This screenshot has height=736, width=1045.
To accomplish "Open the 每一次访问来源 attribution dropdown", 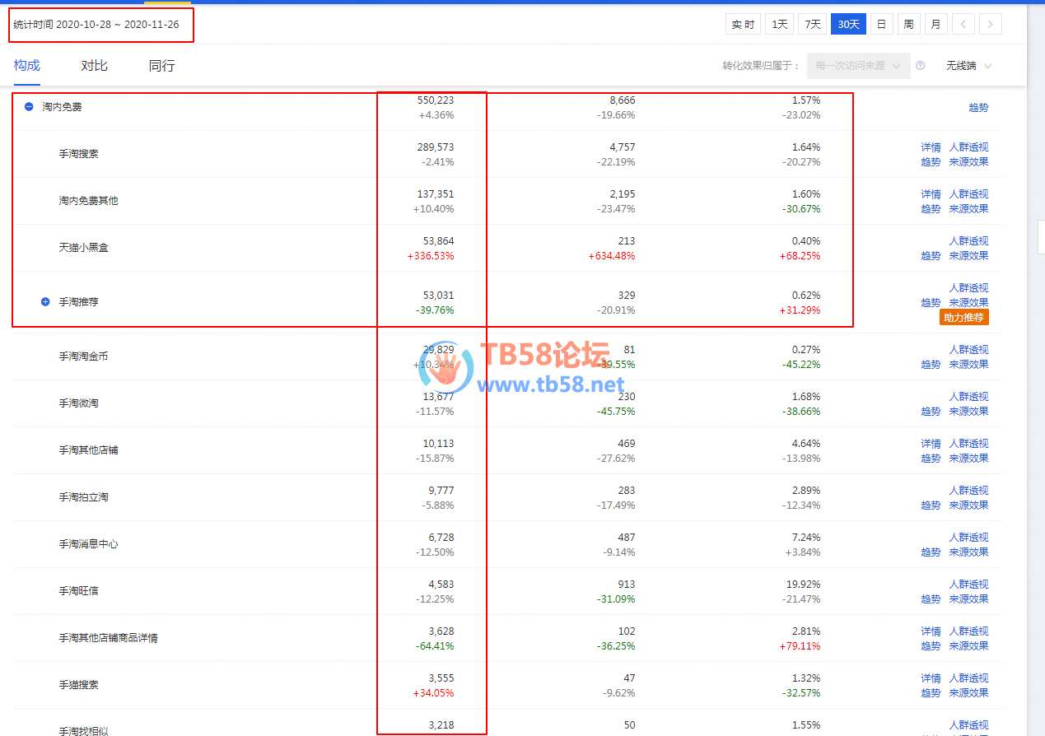I will point(858,66).
